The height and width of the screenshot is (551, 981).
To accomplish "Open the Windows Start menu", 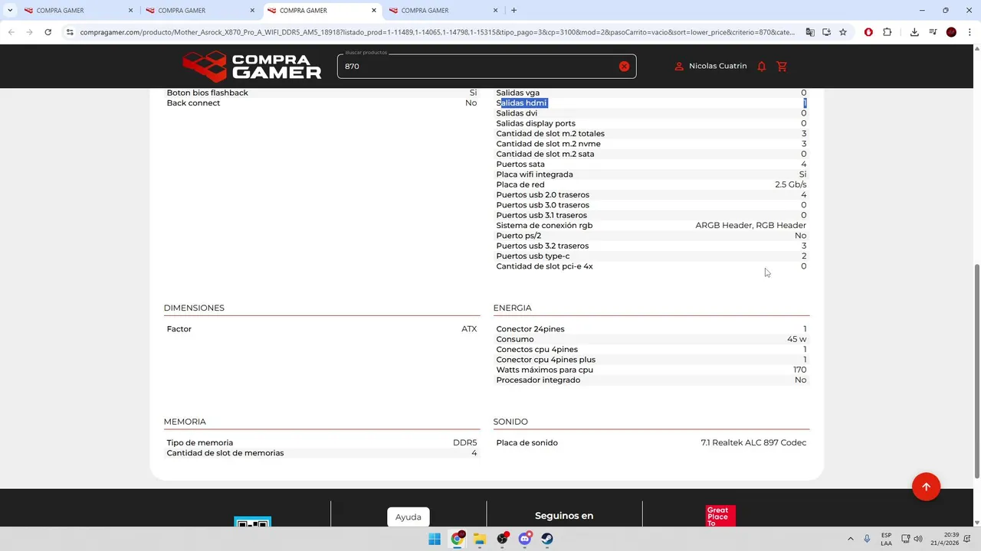I will (435, 539).
